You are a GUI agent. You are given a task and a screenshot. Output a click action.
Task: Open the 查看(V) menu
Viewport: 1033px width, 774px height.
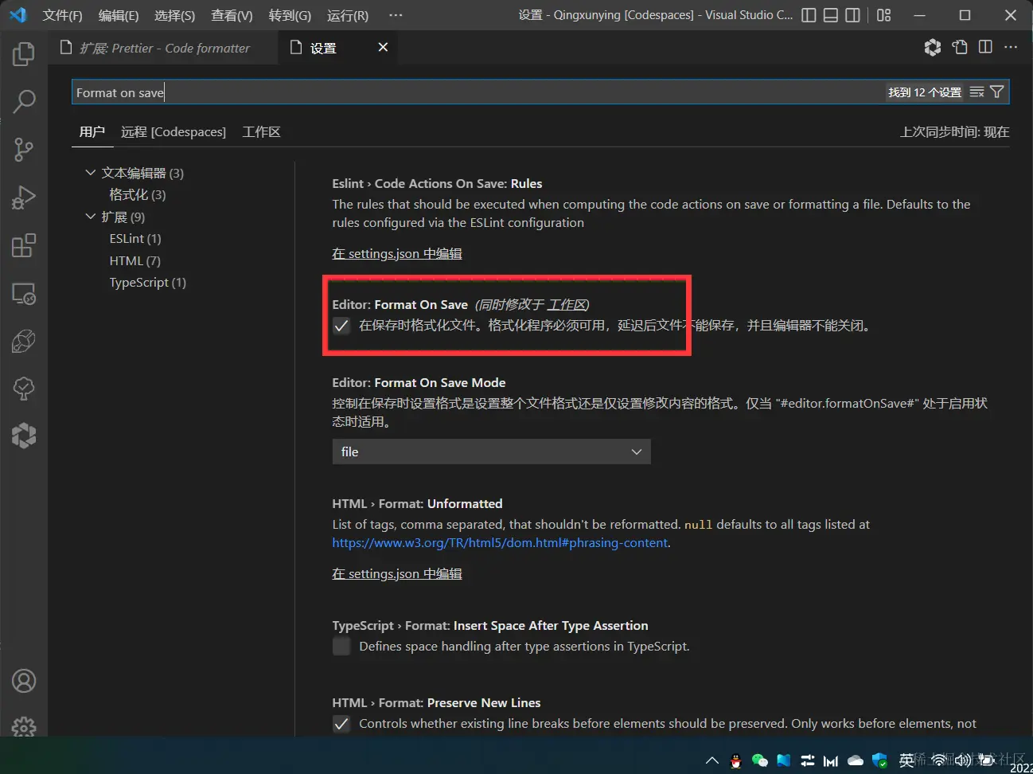tap(232, 15)
